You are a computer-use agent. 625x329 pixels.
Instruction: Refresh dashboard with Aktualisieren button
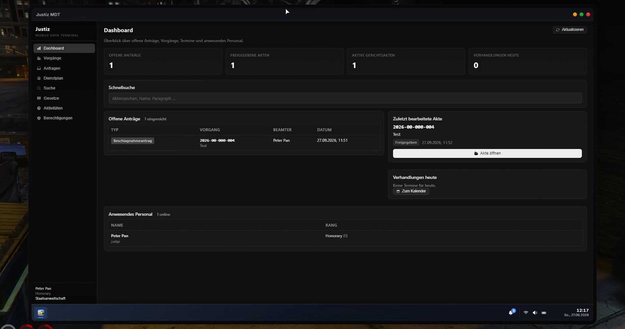pyautogui.click(x=570, y=30)
